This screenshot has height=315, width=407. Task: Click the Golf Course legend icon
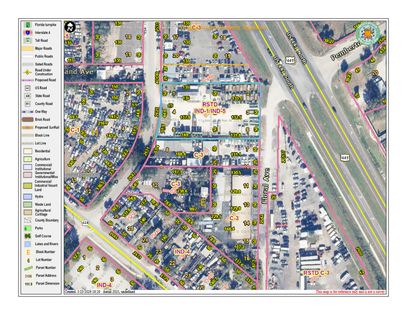(27, 236)
